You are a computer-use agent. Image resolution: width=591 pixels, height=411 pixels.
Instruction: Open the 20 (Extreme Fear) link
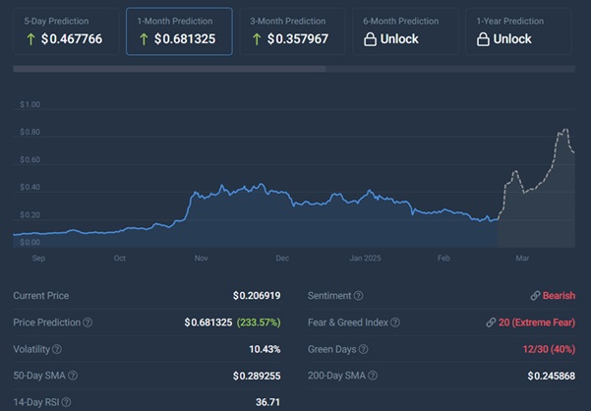pos(531,323)
